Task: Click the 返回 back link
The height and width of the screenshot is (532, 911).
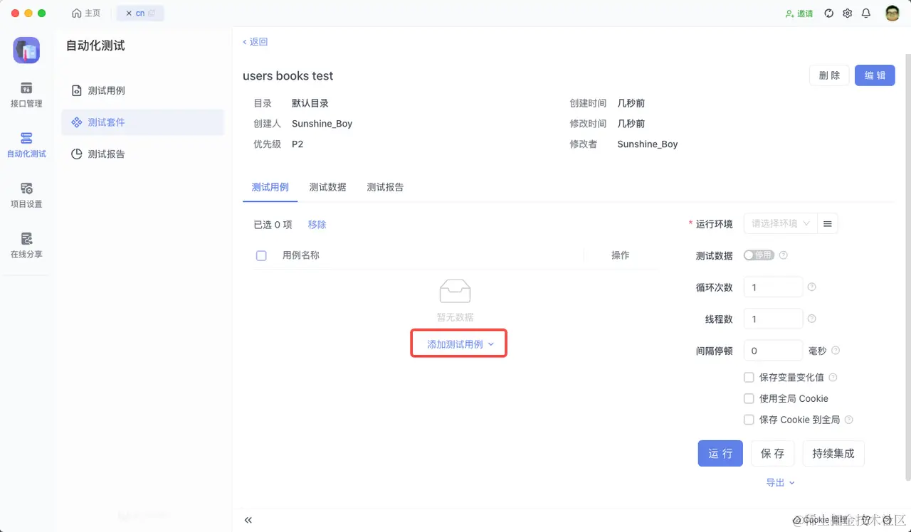Action: click(x=256, y=42)
